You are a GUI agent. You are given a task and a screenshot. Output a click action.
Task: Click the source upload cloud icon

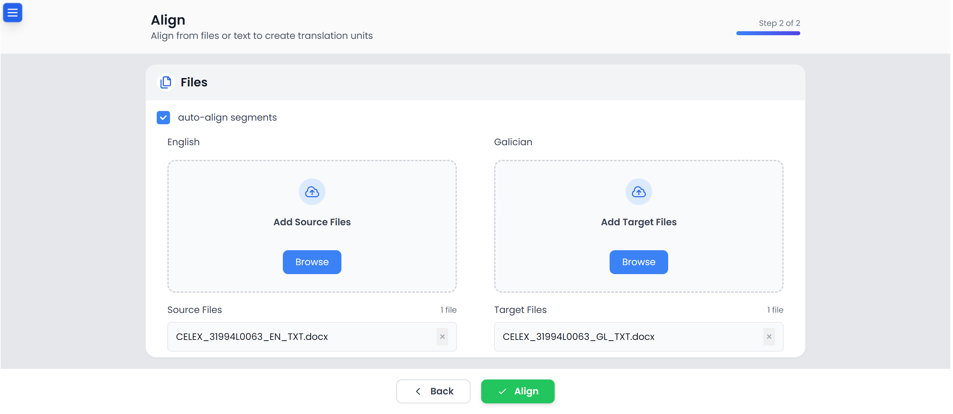tap(312, 192)
